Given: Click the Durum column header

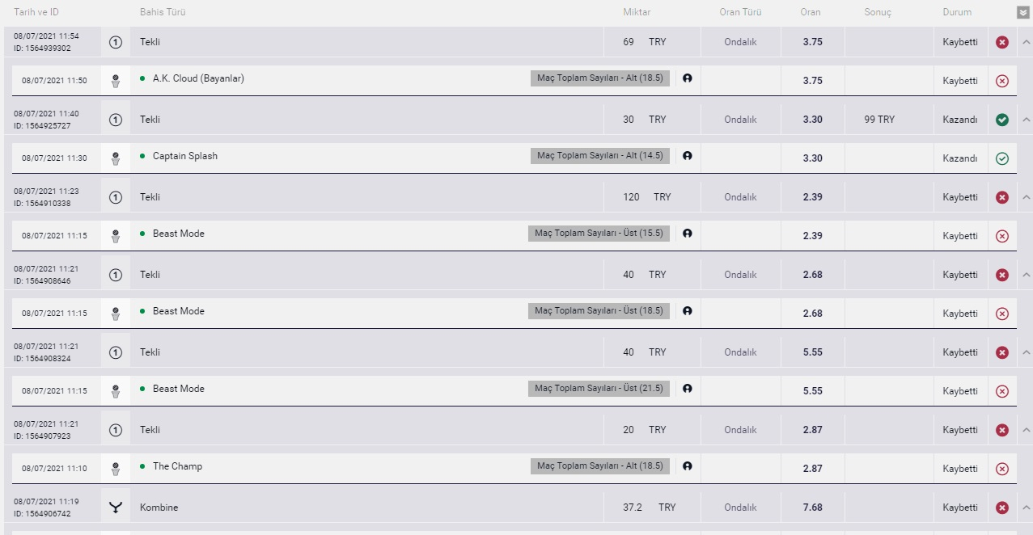Looking at the screenshot, I should pos(957,12).
